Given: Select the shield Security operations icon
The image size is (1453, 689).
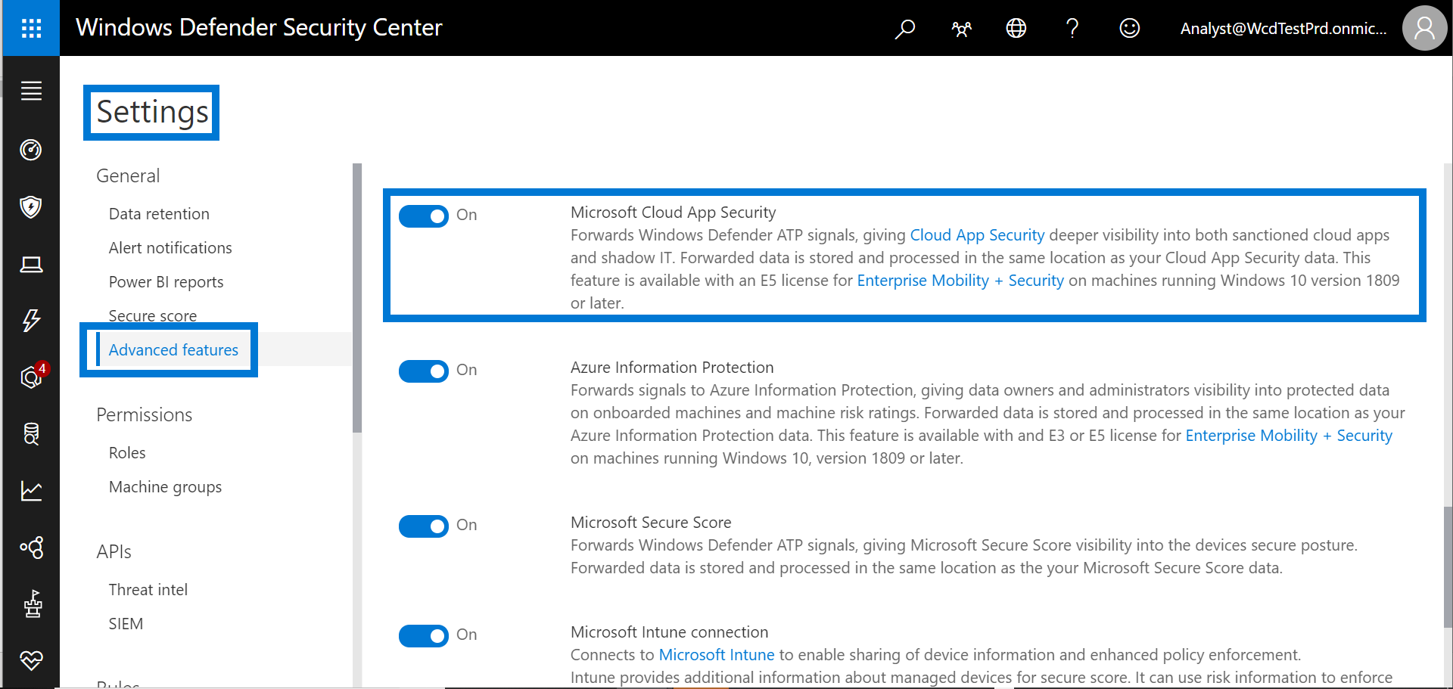Looking at the screenshot, I should [x=31, y=207].
